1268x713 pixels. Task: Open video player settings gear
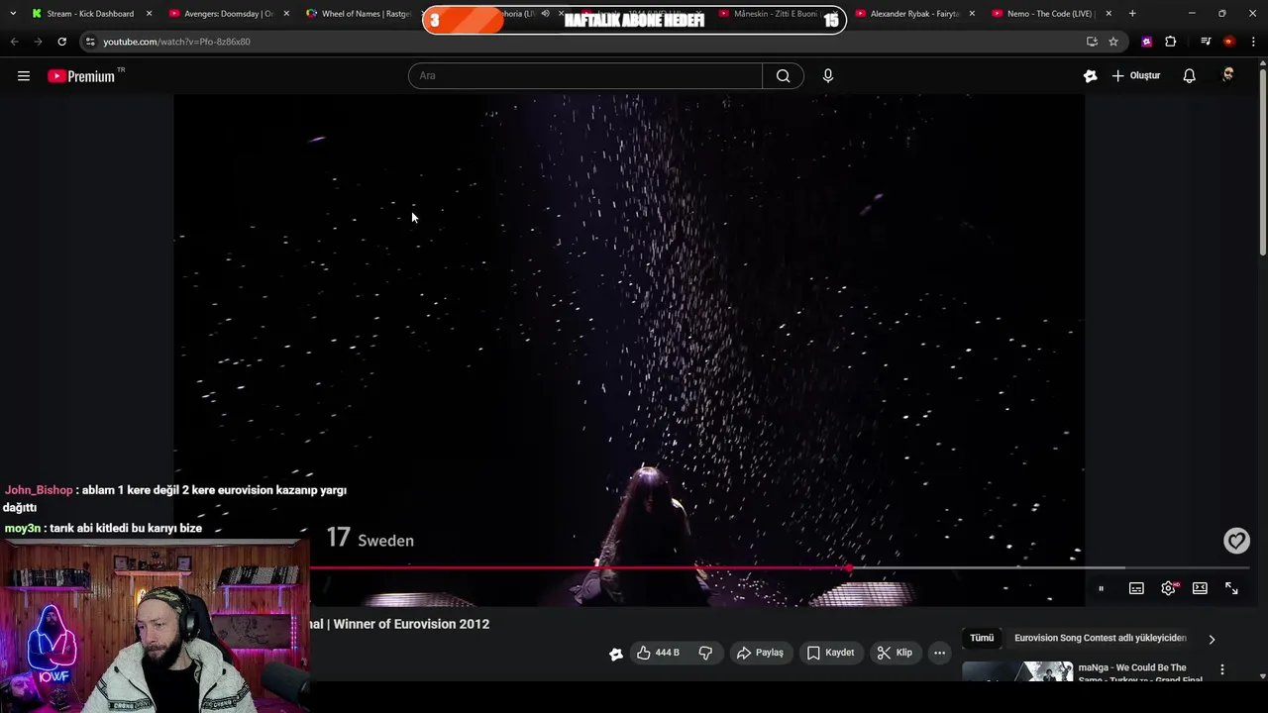[1169, 588]
